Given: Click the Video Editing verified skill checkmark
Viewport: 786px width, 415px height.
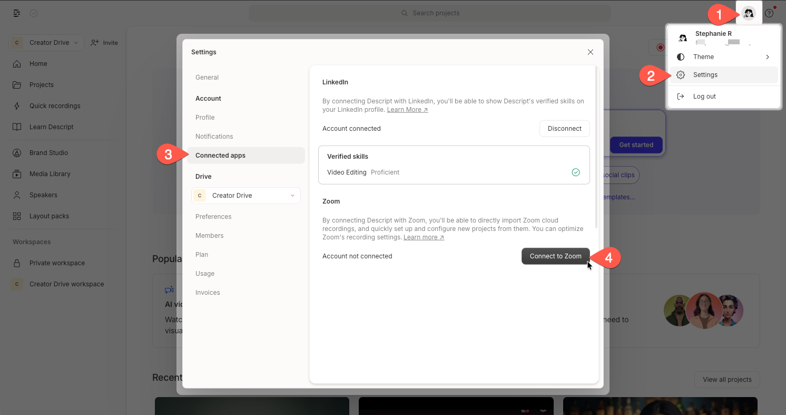Looking at the screenshot, I should [x=576, y=172].
